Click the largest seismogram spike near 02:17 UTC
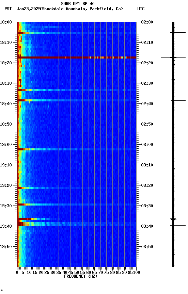188x294 pixels. click(x=173, y=57)
